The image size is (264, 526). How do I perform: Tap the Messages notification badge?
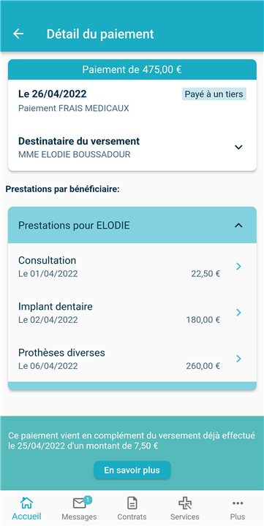[x=87, y=500]
